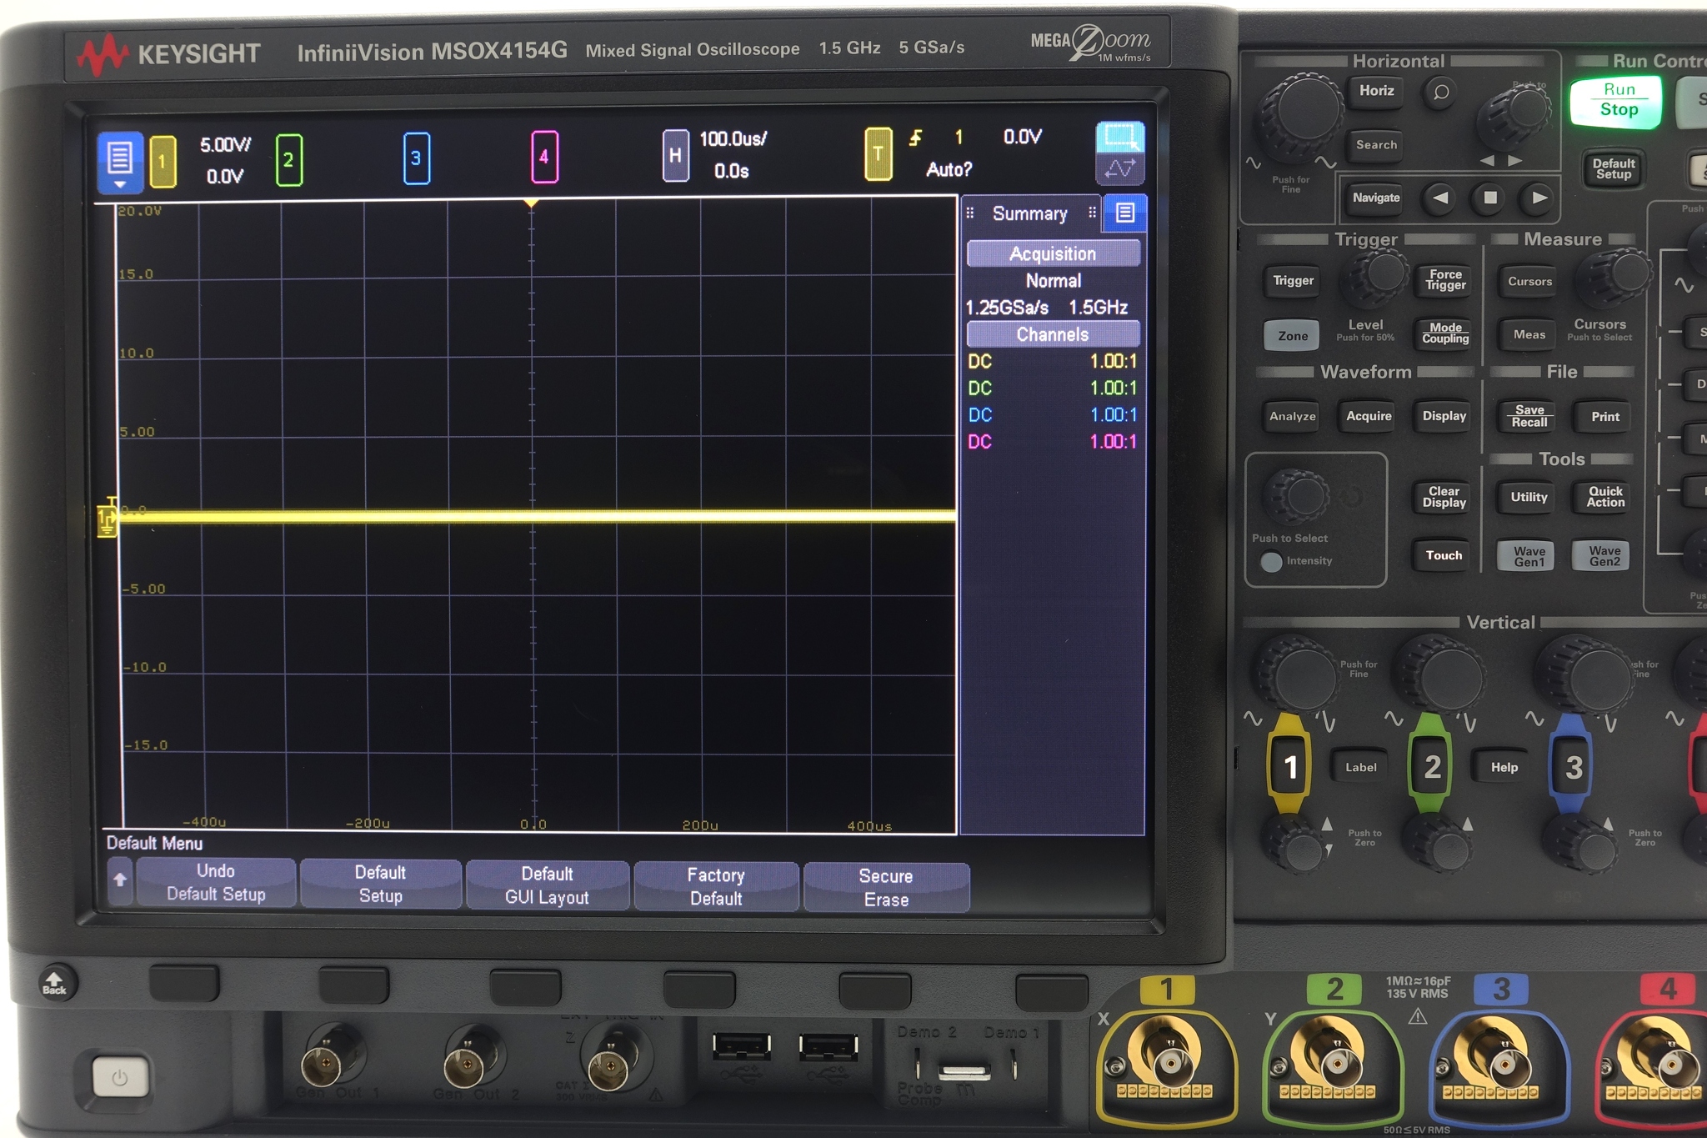The height and width of the screenshot is (1138, 1707).
Task: Toggle channel 4 indicator on screen
Action: coord(544,157)
